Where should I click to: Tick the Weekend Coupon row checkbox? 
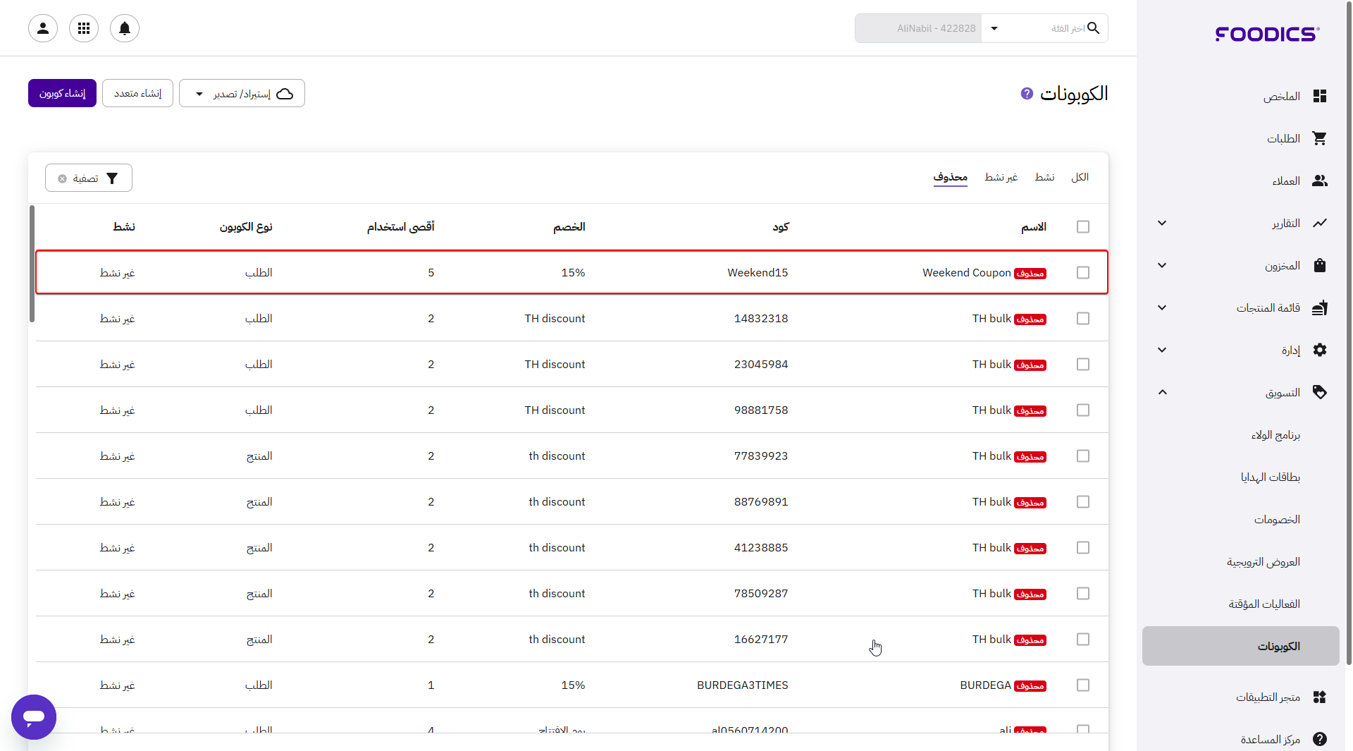click(x=1083, y=273)
